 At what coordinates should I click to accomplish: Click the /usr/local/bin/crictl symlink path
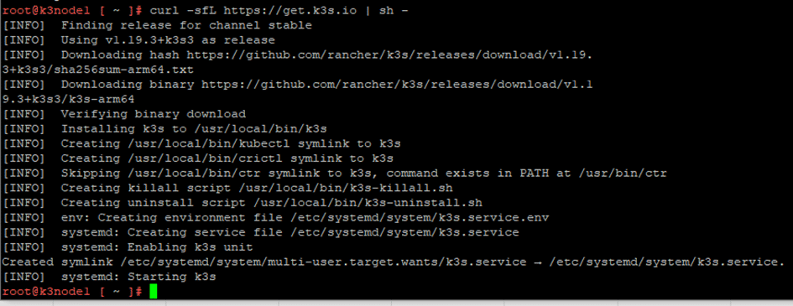(206, 158)
